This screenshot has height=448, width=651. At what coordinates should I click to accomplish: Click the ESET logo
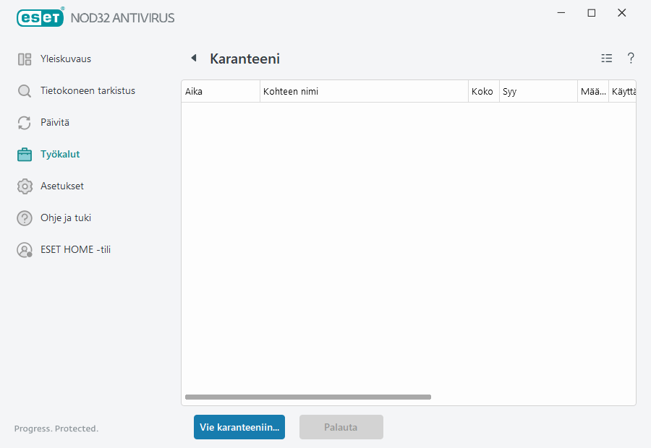(x=40, y=17)
